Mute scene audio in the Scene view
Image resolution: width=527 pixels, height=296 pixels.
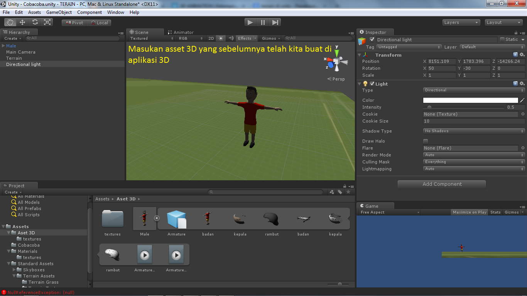click(x=231, y=38)
